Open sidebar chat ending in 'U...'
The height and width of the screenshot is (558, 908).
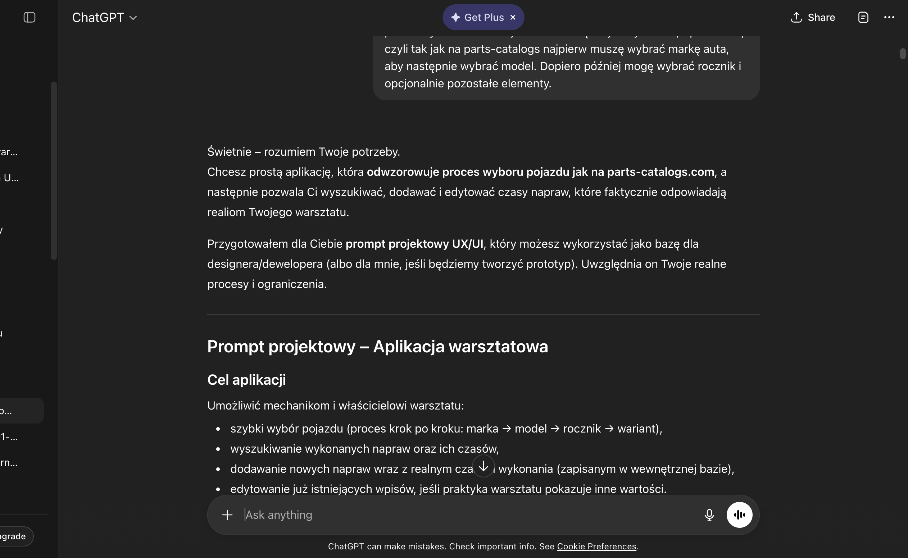tap(10, 178)
